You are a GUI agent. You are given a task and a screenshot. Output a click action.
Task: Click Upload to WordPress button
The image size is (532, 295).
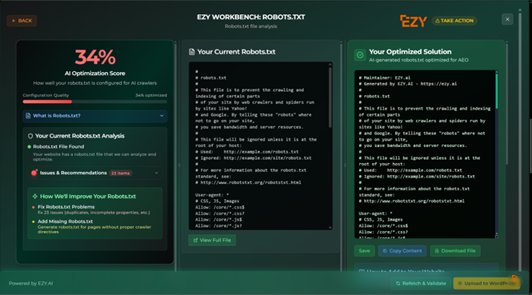pos(486,284)
